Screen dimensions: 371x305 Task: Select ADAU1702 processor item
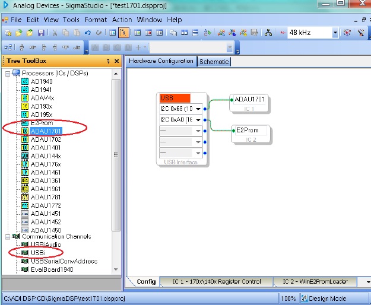[46, 139]
